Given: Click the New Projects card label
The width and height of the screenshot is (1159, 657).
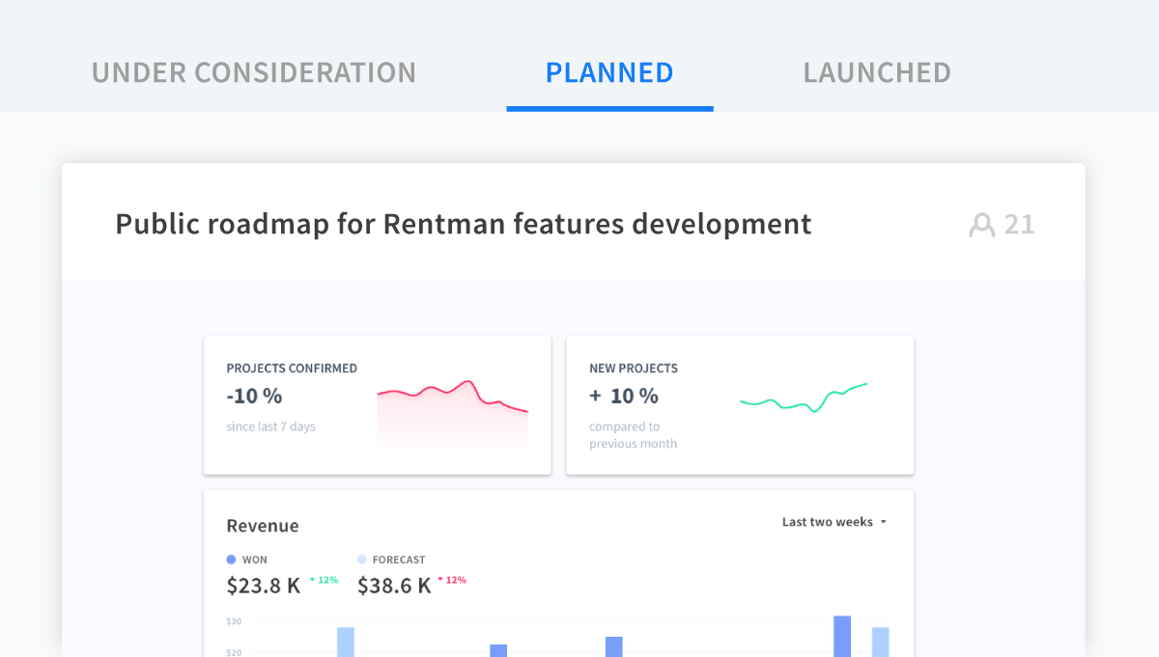Looking at the screenshot, I should (634, 369).
